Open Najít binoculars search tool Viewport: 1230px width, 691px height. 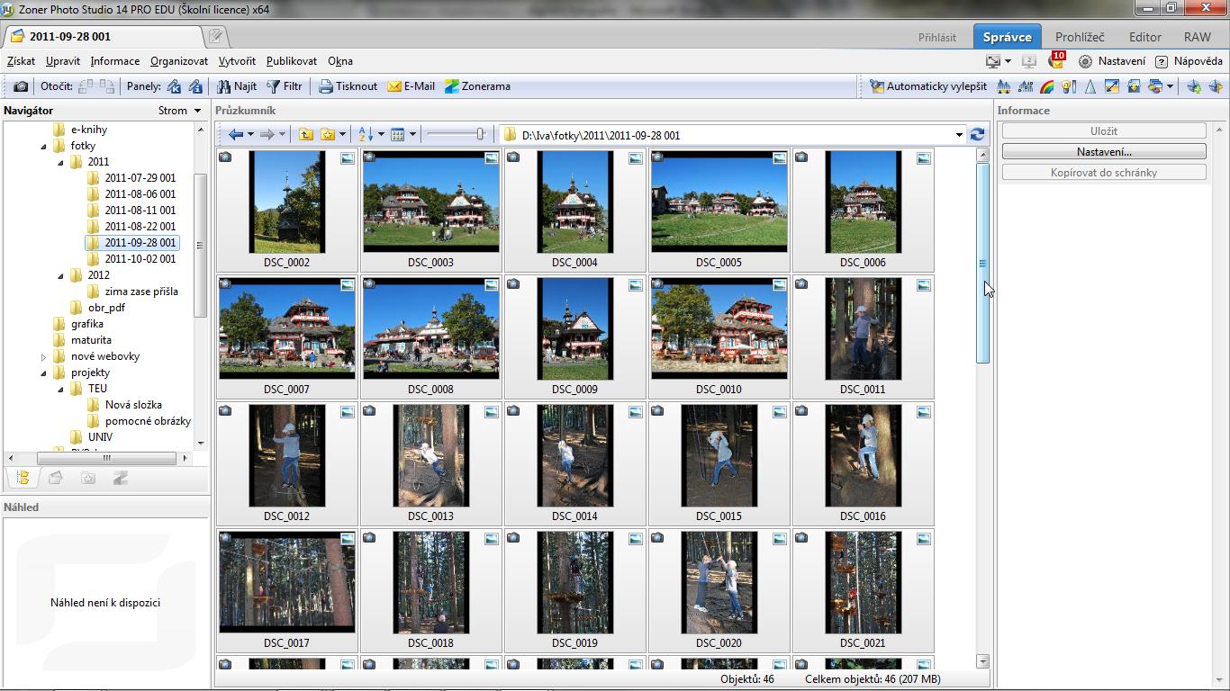pos(237,86)
